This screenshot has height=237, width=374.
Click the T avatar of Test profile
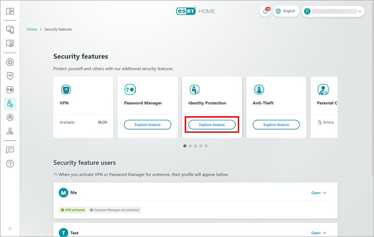pyautogui.click(x=63, y=233)
